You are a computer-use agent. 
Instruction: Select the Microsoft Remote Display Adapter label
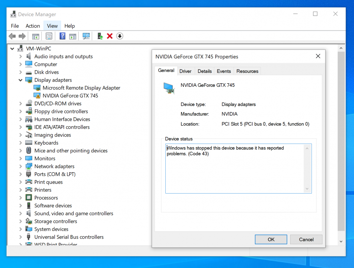[81, 88]
